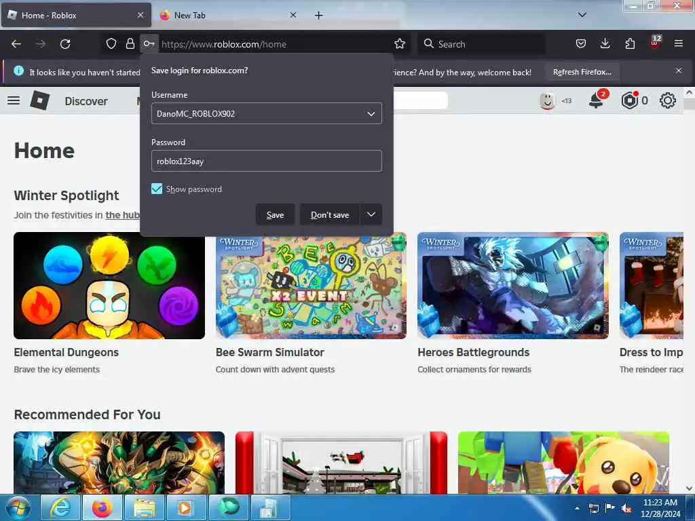Viewport: 695px width, 521px height.
Task: Click the padlock site security icon
Action: click(130, 43)
